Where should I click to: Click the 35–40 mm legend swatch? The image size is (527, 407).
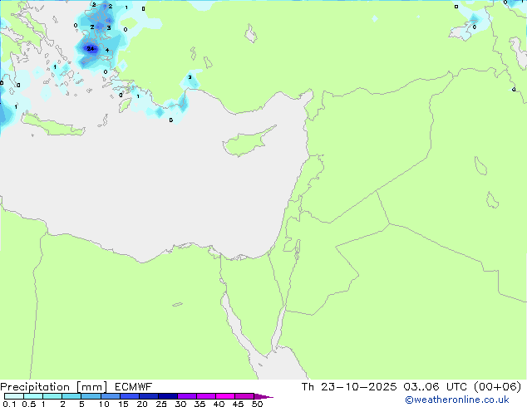[x=206, y=396]
